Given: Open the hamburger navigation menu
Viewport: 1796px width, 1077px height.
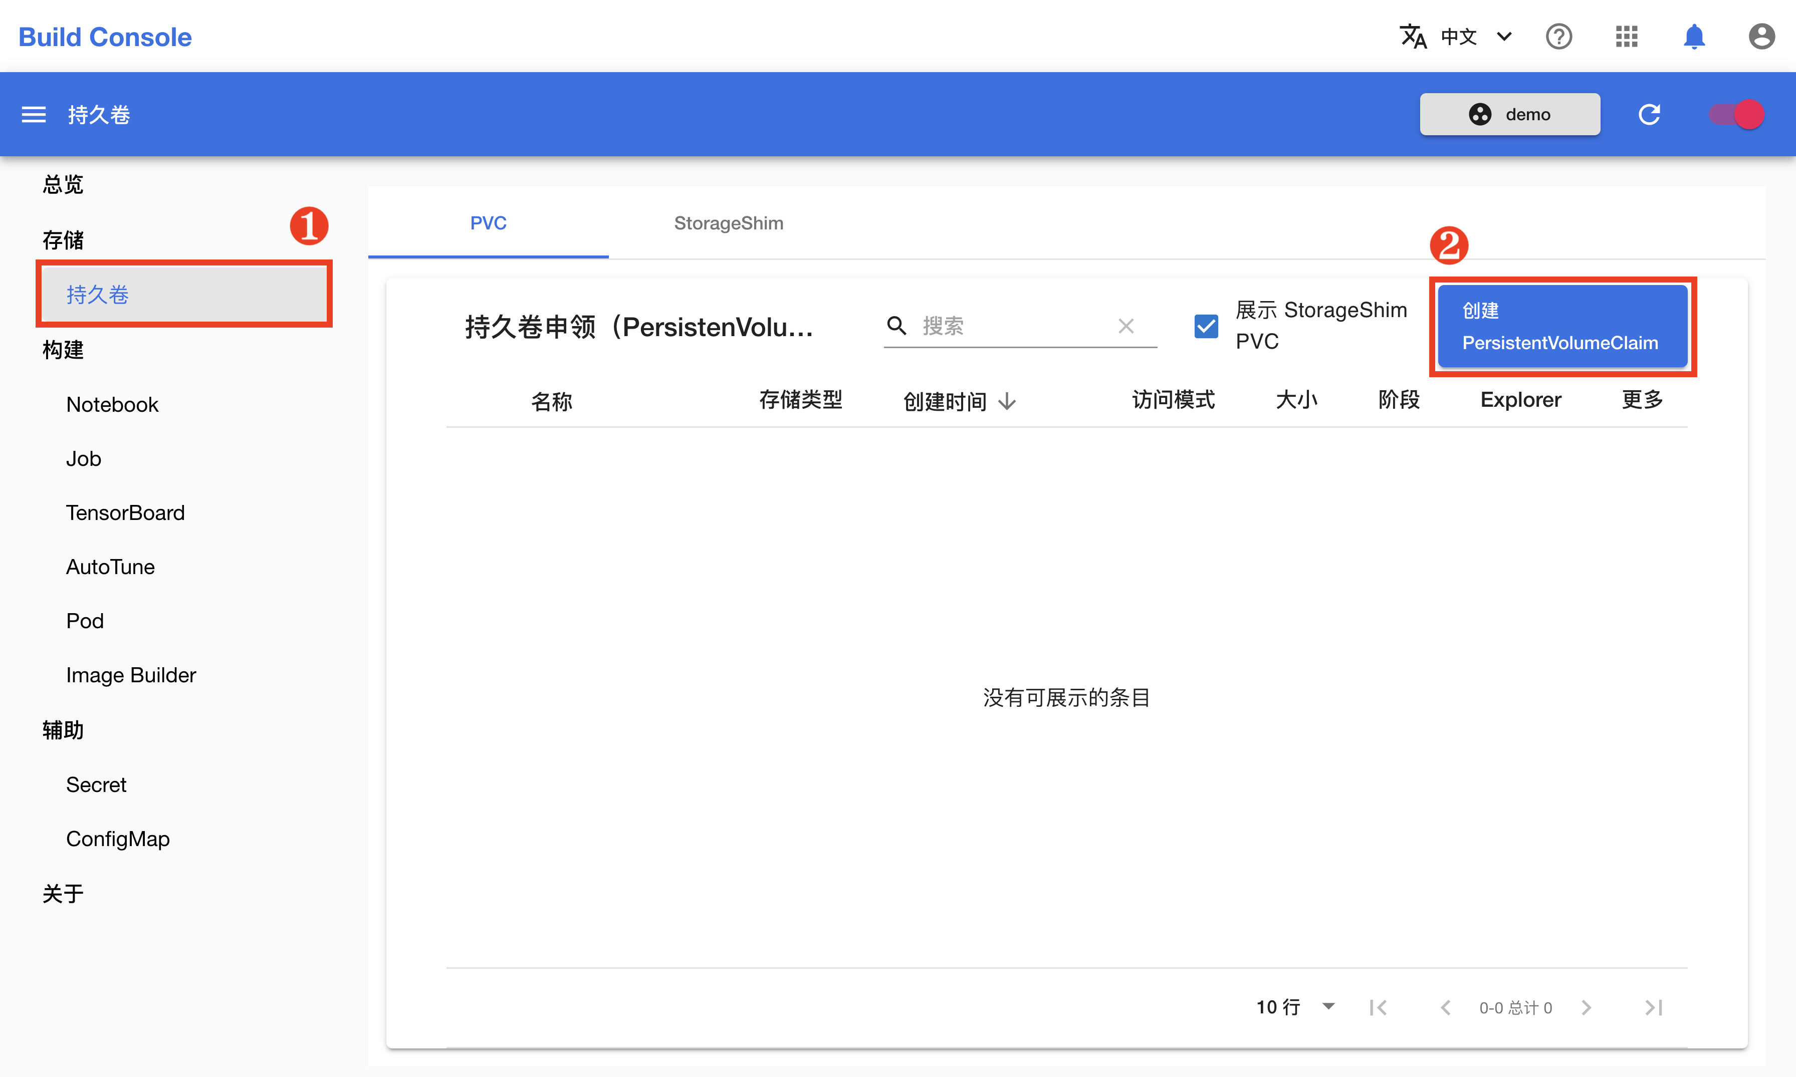Looking at the screenshot, I should tap(34, 115).
